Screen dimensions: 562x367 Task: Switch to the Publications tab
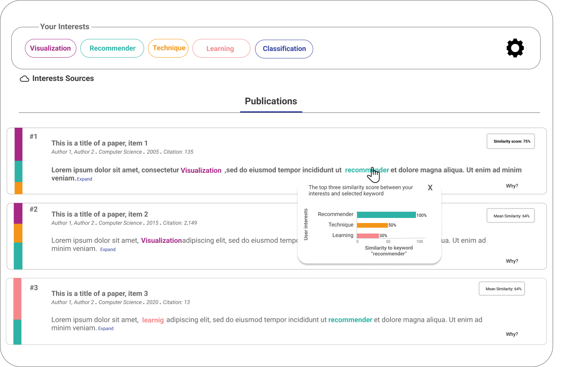click(271, 101)
